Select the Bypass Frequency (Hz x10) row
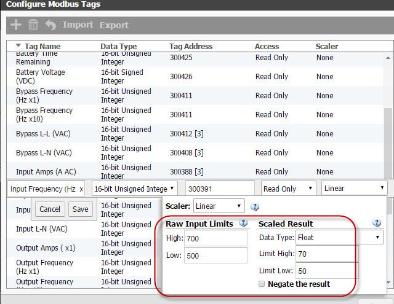The width and height of the screenshot is (394, 304). pyautogui.click(x=195, y=114)
